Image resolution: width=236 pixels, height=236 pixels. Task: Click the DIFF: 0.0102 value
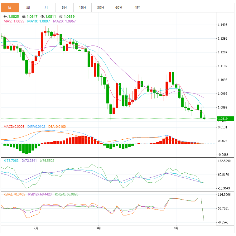pos(36,127)
